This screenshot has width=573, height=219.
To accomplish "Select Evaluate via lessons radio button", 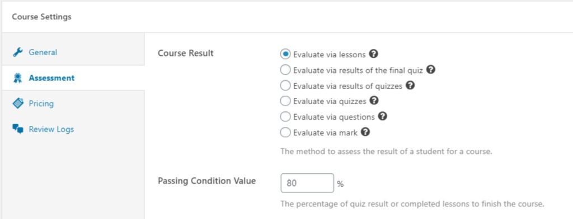I will tap(285, 55).
